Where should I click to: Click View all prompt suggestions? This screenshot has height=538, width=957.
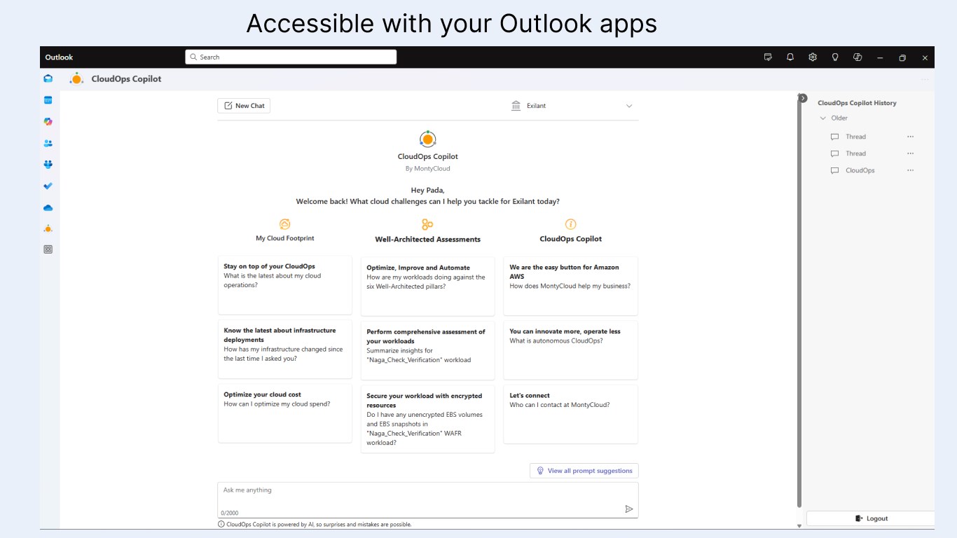point(584,471)
